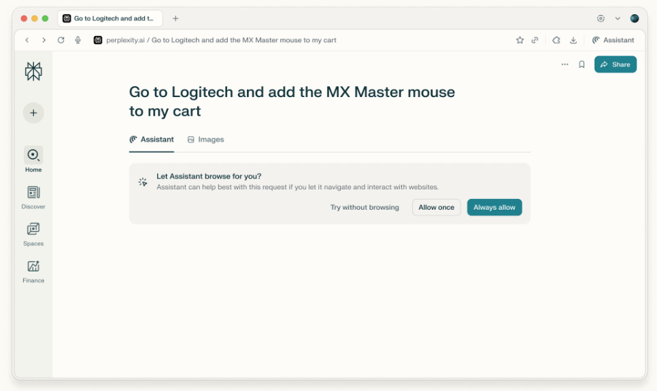Image resolution: width=657 pixels, height=391 pixels.
Task: Bookmark the page with the star icon
Action: click(x=520, y=40)
